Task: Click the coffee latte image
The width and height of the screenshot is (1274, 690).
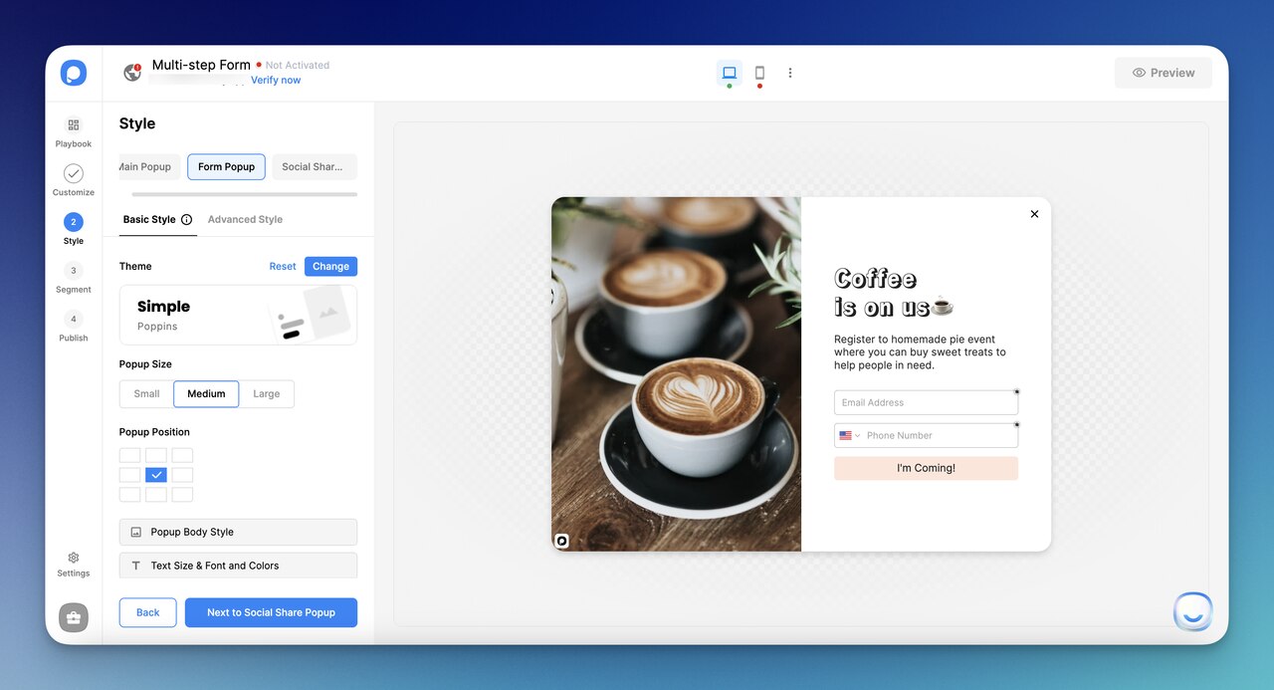Action: pos(676,373)
